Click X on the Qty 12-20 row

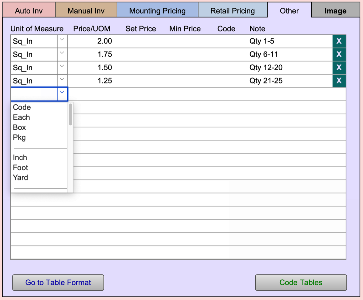pyautogui.click(x=339, y=67)
